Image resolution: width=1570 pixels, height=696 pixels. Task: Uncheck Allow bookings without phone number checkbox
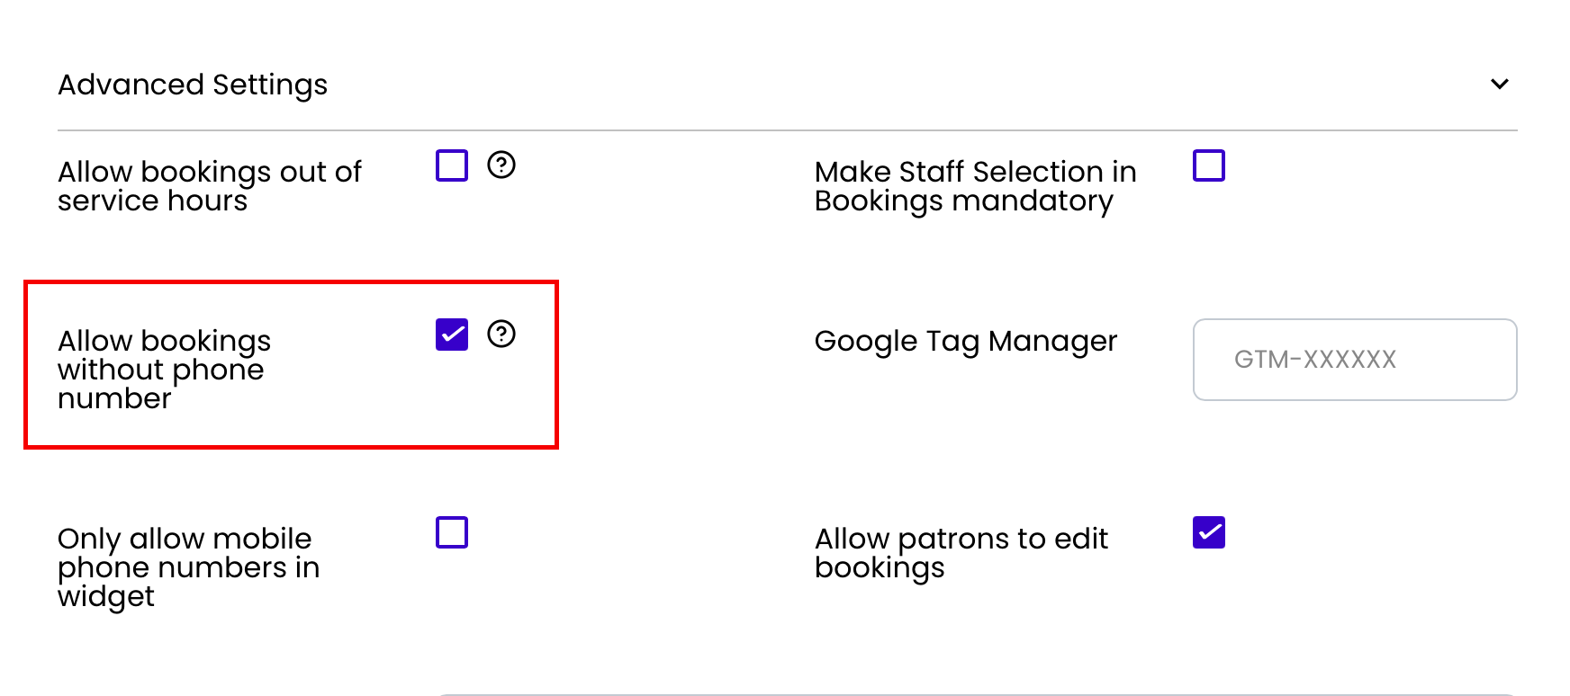452,335
